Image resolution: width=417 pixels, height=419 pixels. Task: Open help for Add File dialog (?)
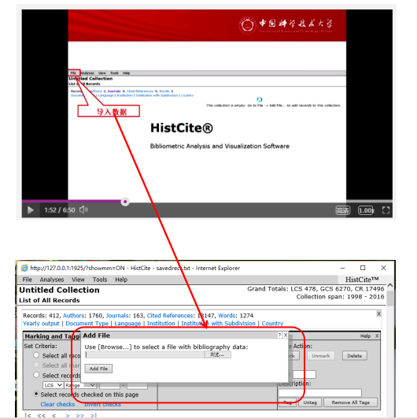[x=279, y=335]
